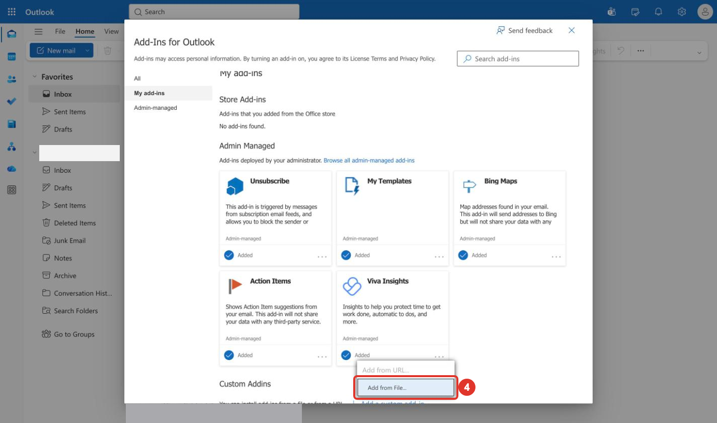Open the more options ellipsis on My Templates card
This screenshot has height=423, width=717.
point(439,257)
